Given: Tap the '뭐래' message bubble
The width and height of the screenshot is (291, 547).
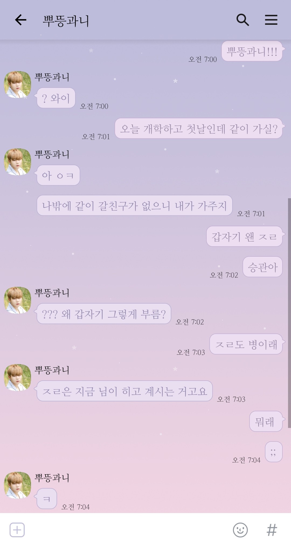Looking at the screenshot, I should point(266,421).
